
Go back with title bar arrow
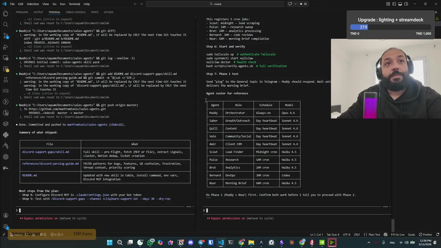click(135, 4)
